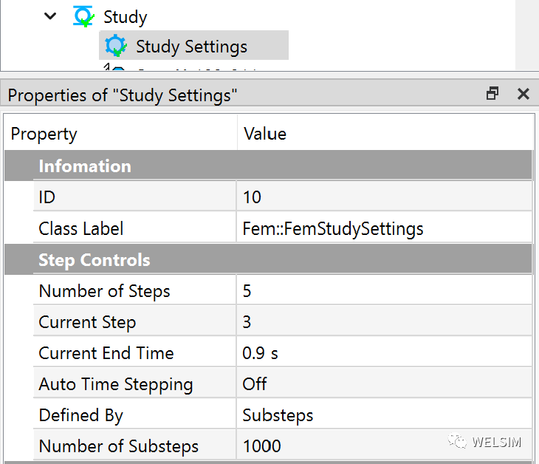
Task: Collapse the Infomation section header
Action: pos(268,166)
